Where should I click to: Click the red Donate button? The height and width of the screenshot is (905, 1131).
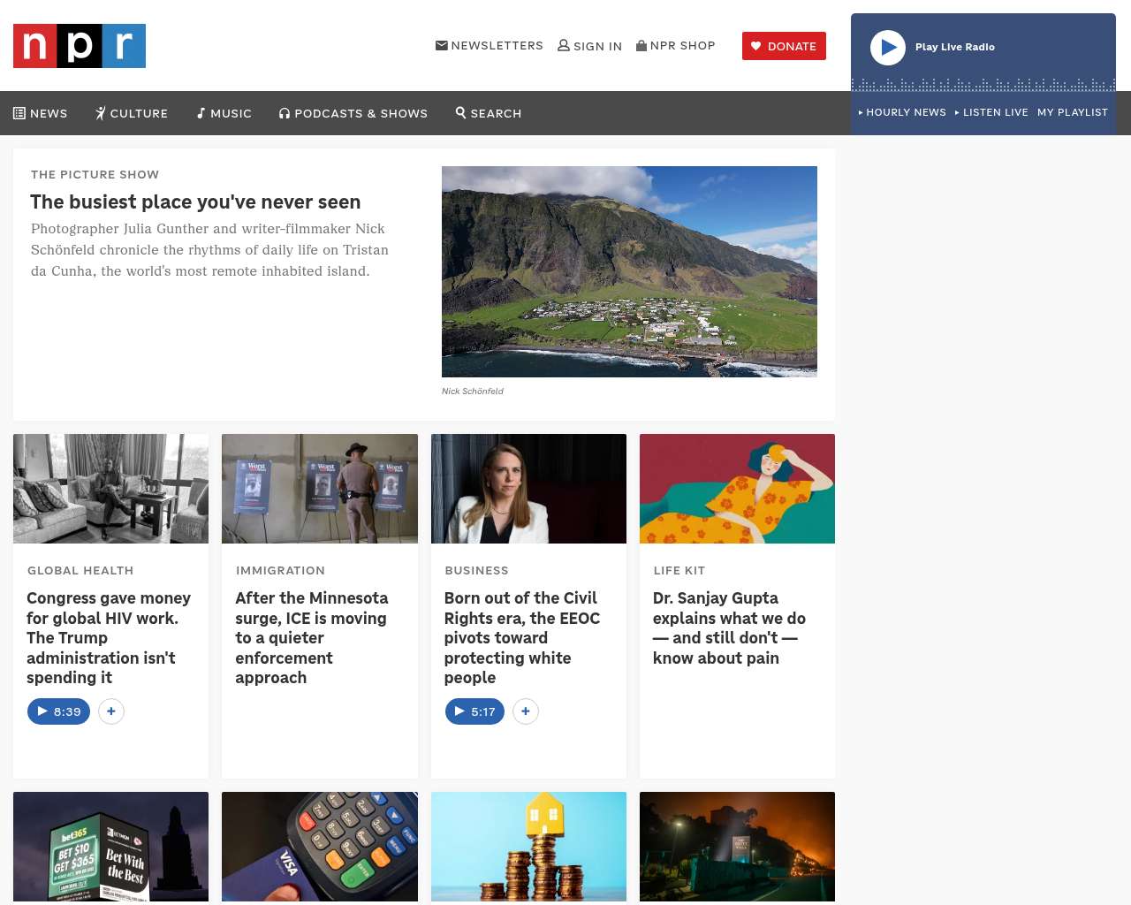point(784,46)
